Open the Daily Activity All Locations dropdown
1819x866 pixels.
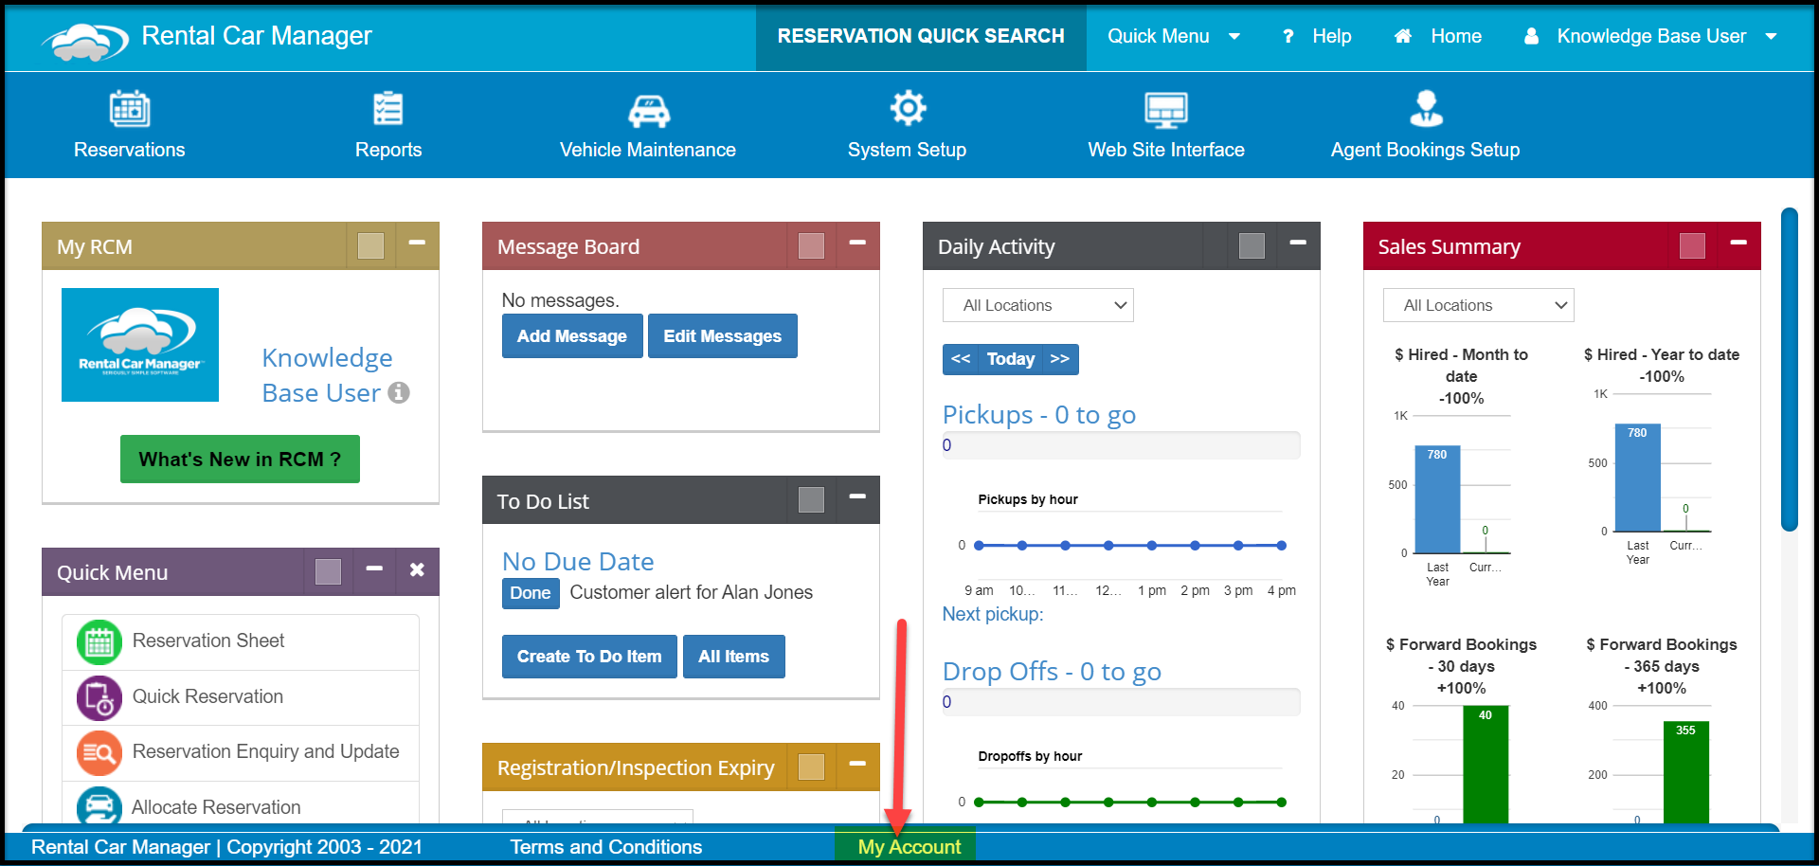(x=1038, y=305)
